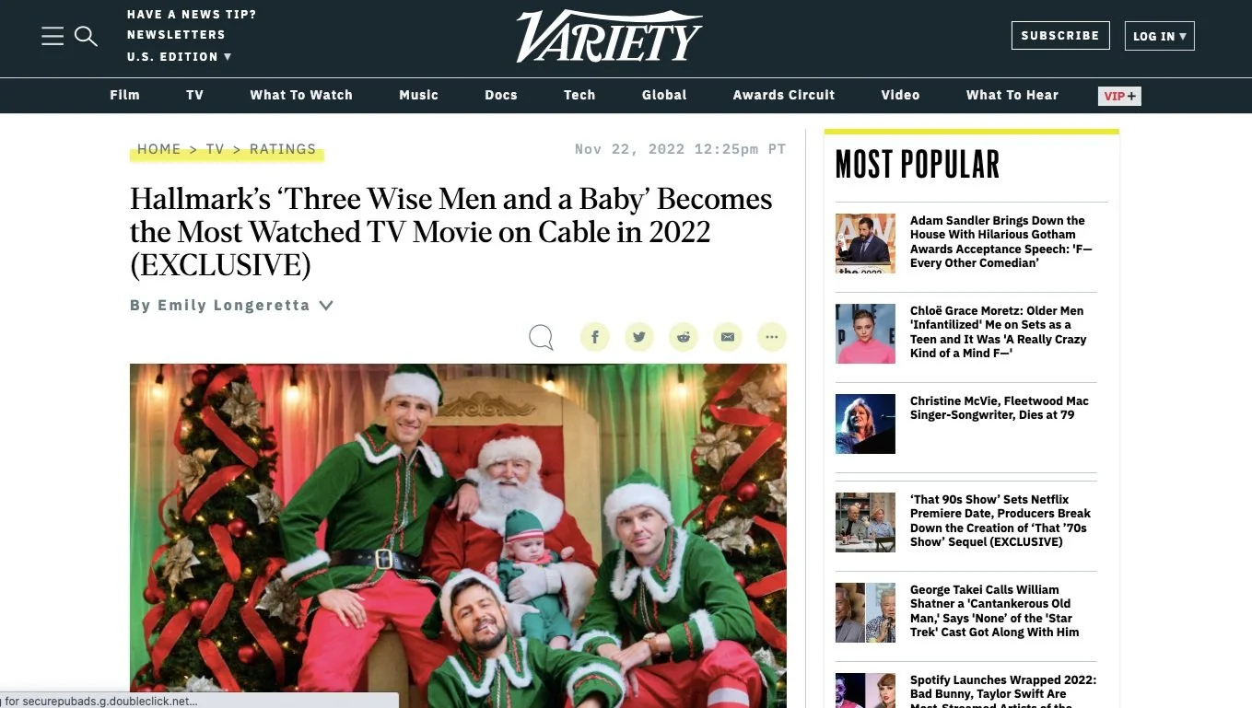This screenshot has width=1252, height=708.
Task: Open the Awards Circuit nav item
Action: click(784, 95)
